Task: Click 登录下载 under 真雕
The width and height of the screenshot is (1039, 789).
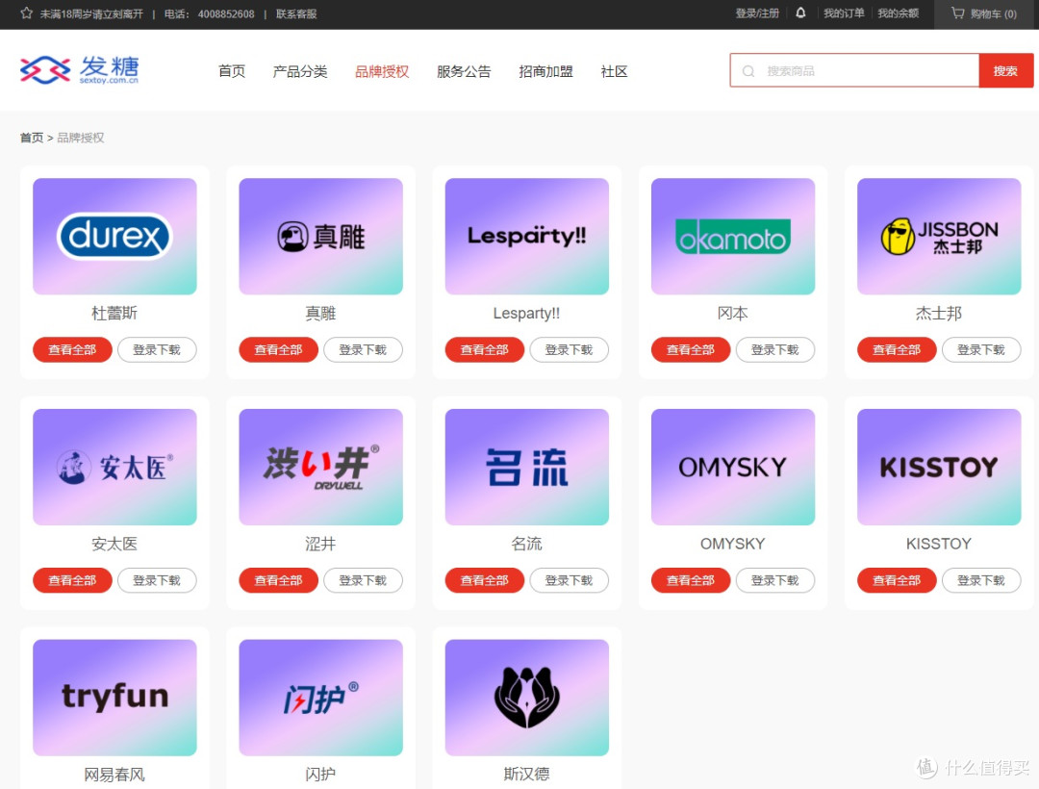Action: tap(363, 350)
